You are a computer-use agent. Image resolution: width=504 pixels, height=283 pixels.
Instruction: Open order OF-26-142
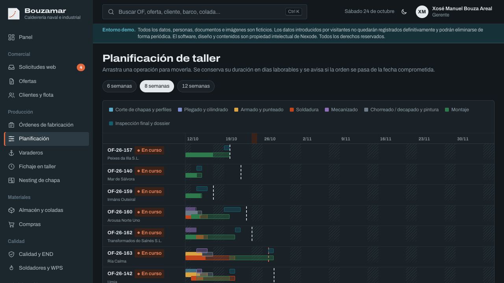pyautogui.click(x=120, y=274)
